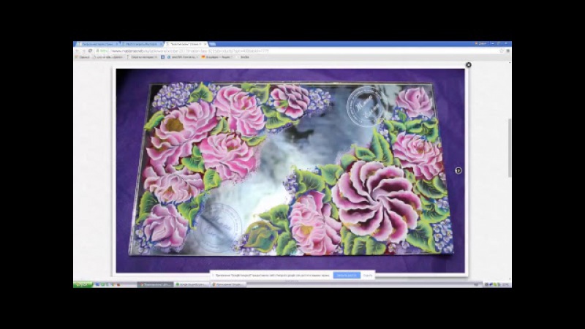The width and height of the screenshot is (585, 329).
Task: Click the blue button in the notification bar
Action: [x=346, y=275]
